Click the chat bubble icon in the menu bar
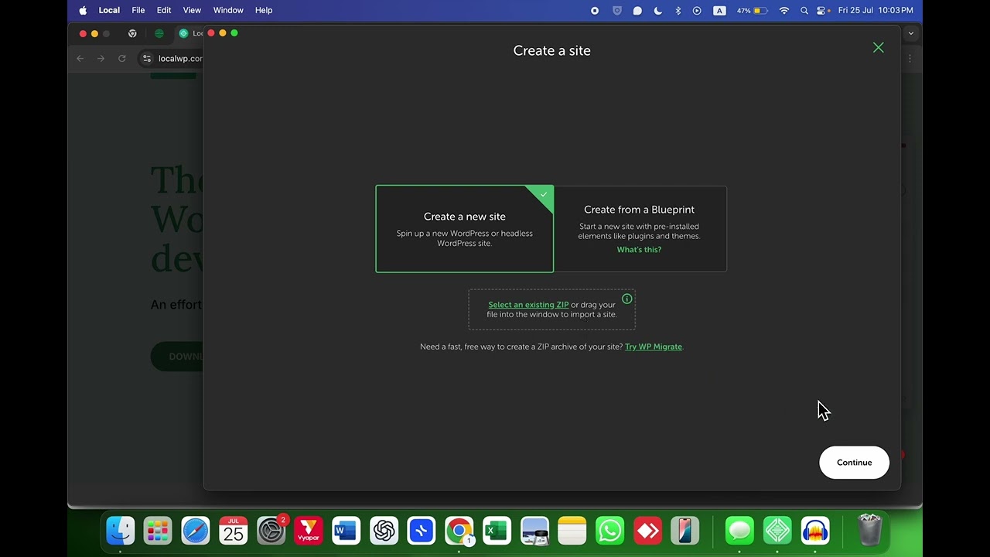 tap(637, 11)
